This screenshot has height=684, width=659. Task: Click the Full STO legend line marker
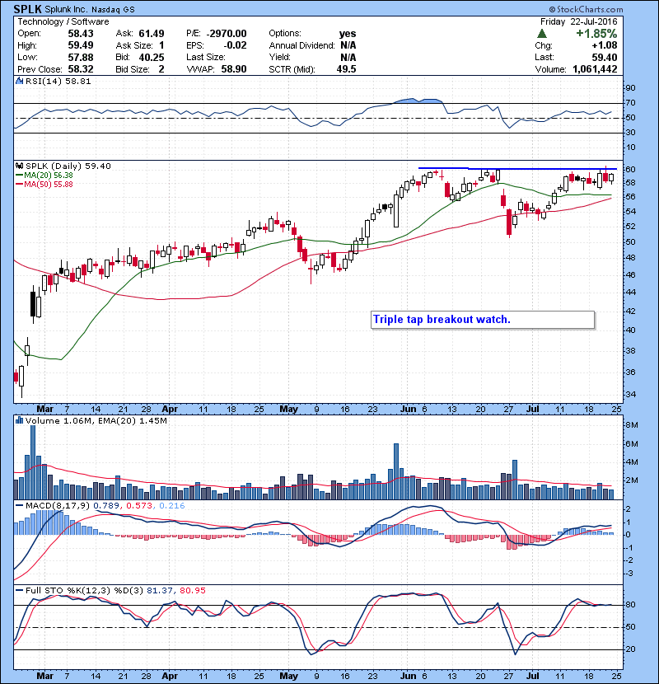tap(19, 590)
